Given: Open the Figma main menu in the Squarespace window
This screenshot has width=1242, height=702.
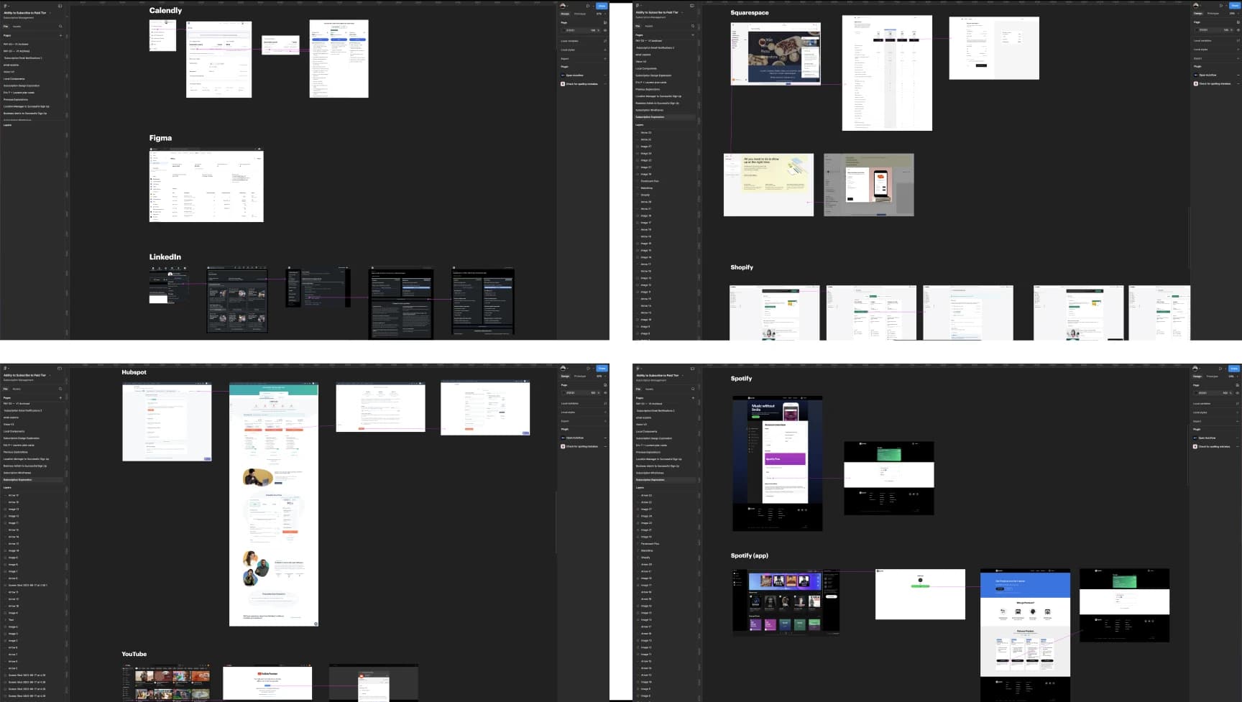Looking at the screenshot, I should [x=638, y=6].
